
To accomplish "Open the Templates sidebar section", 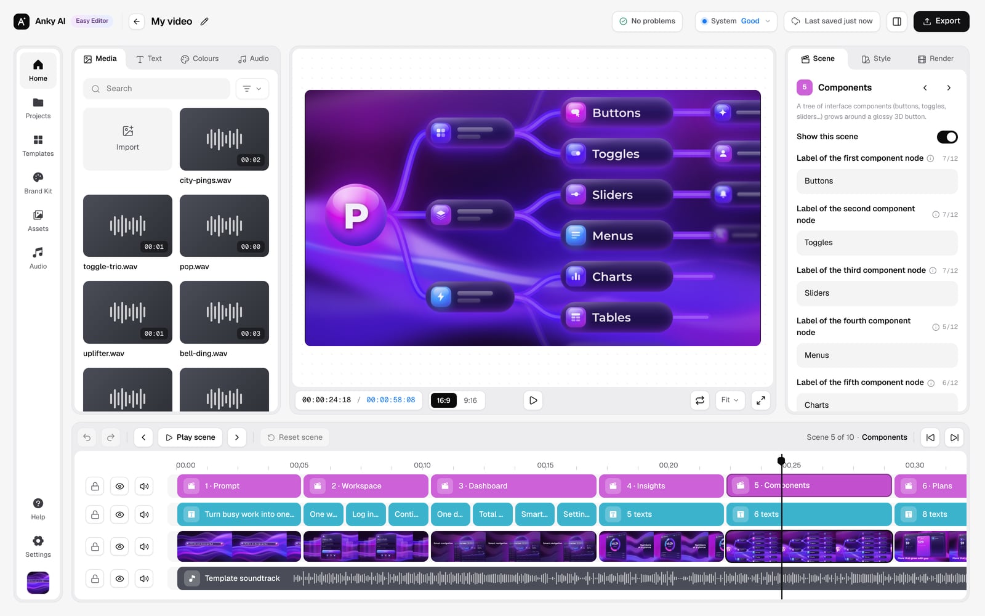I will click(x=38, y=145).
